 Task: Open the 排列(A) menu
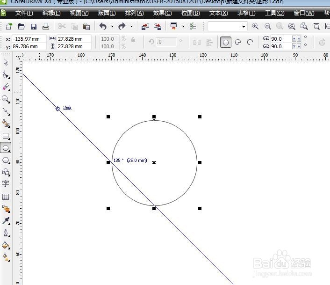pyautogui.click(x=134, y=13)
